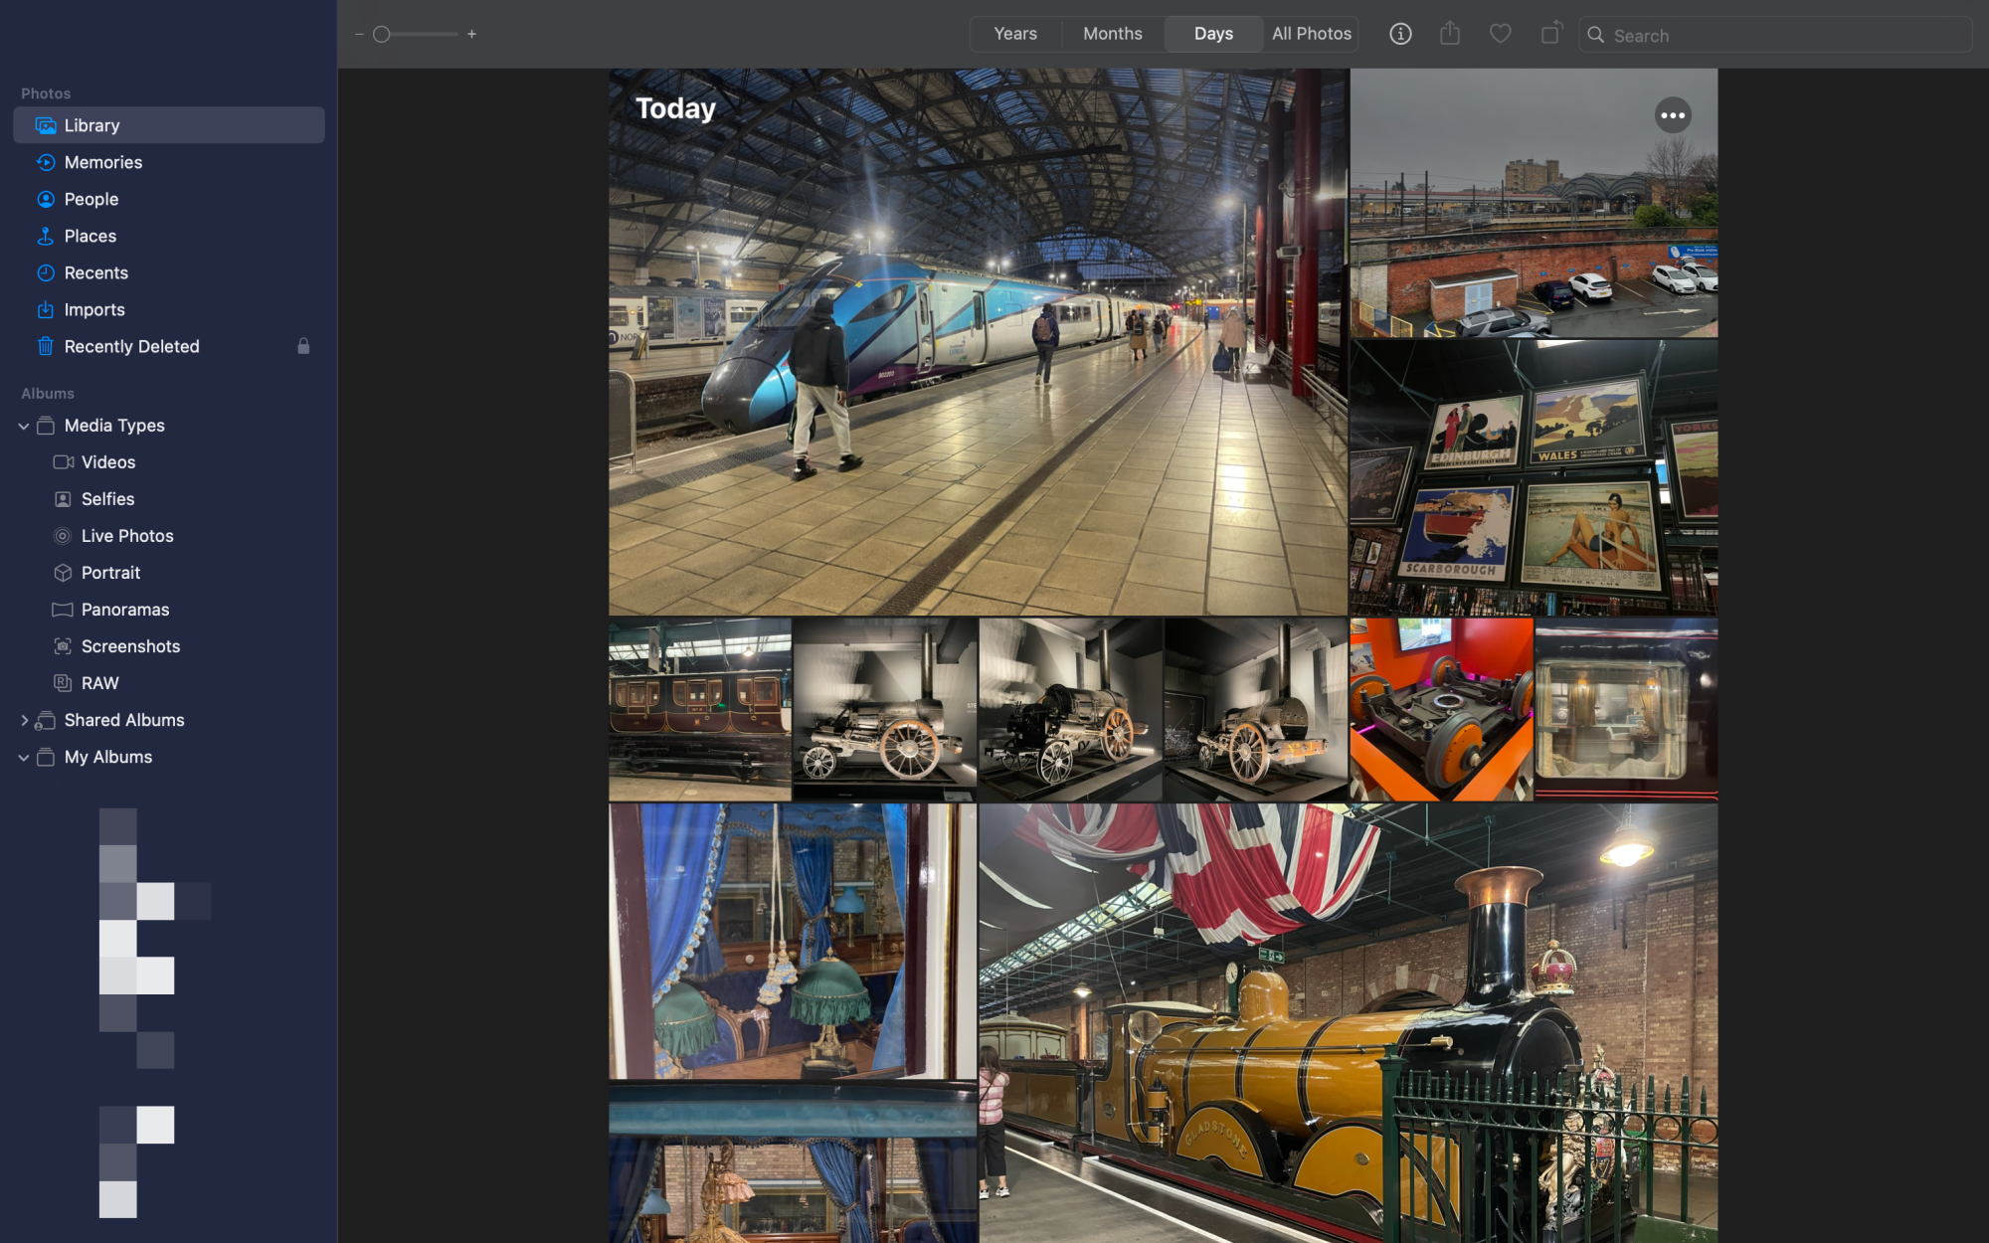
Task: Collapse the Media Types group
Action: click(24, 426)
